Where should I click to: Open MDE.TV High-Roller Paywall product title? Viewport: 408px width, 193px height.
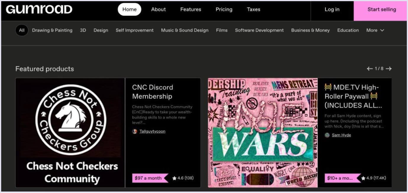[x=353, y=96]
